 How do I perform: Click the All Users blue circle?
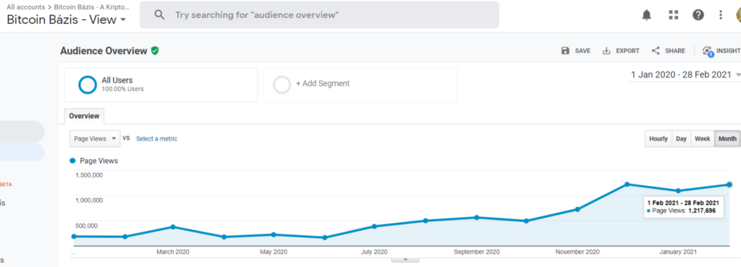click(x=88, y=85)
